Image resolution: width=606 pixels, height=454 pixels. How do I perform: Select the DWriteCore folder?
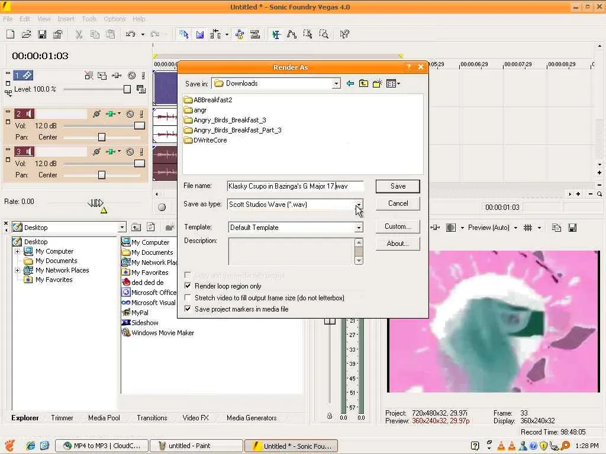(x=205, y=140)
